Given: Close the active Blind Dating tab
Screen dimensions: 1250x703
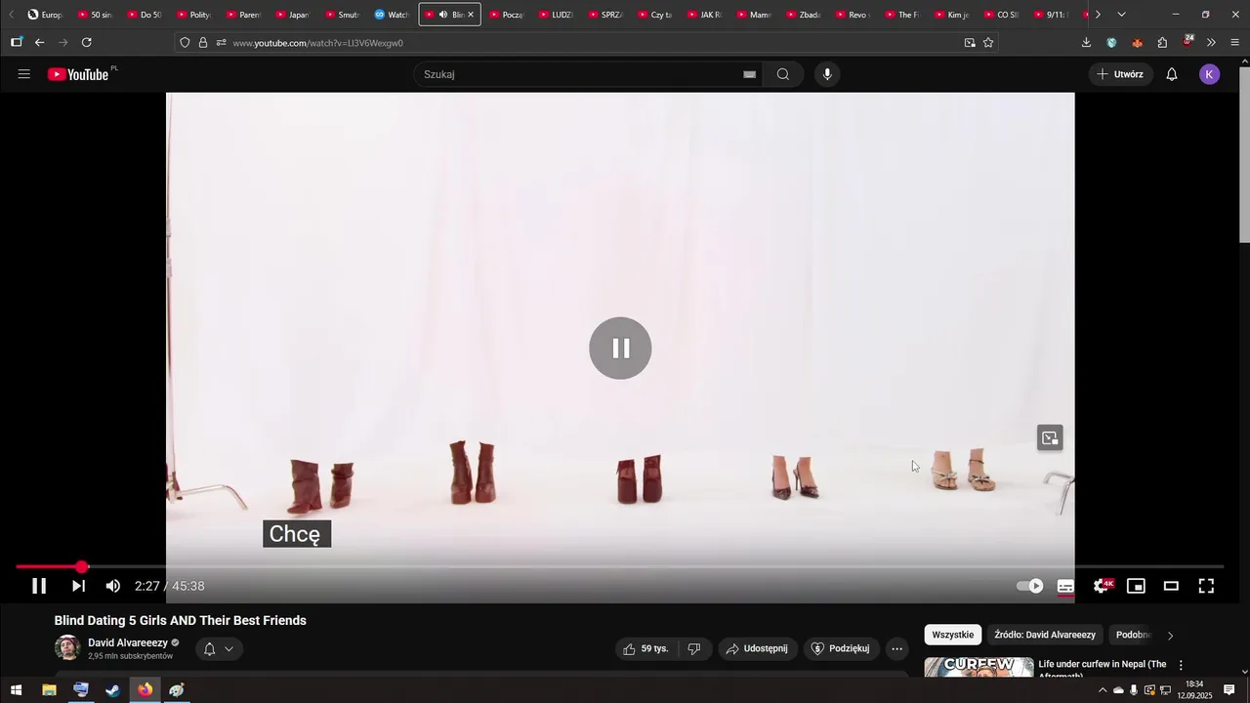Looking at the screenshot, I should (x=471, y=15).
